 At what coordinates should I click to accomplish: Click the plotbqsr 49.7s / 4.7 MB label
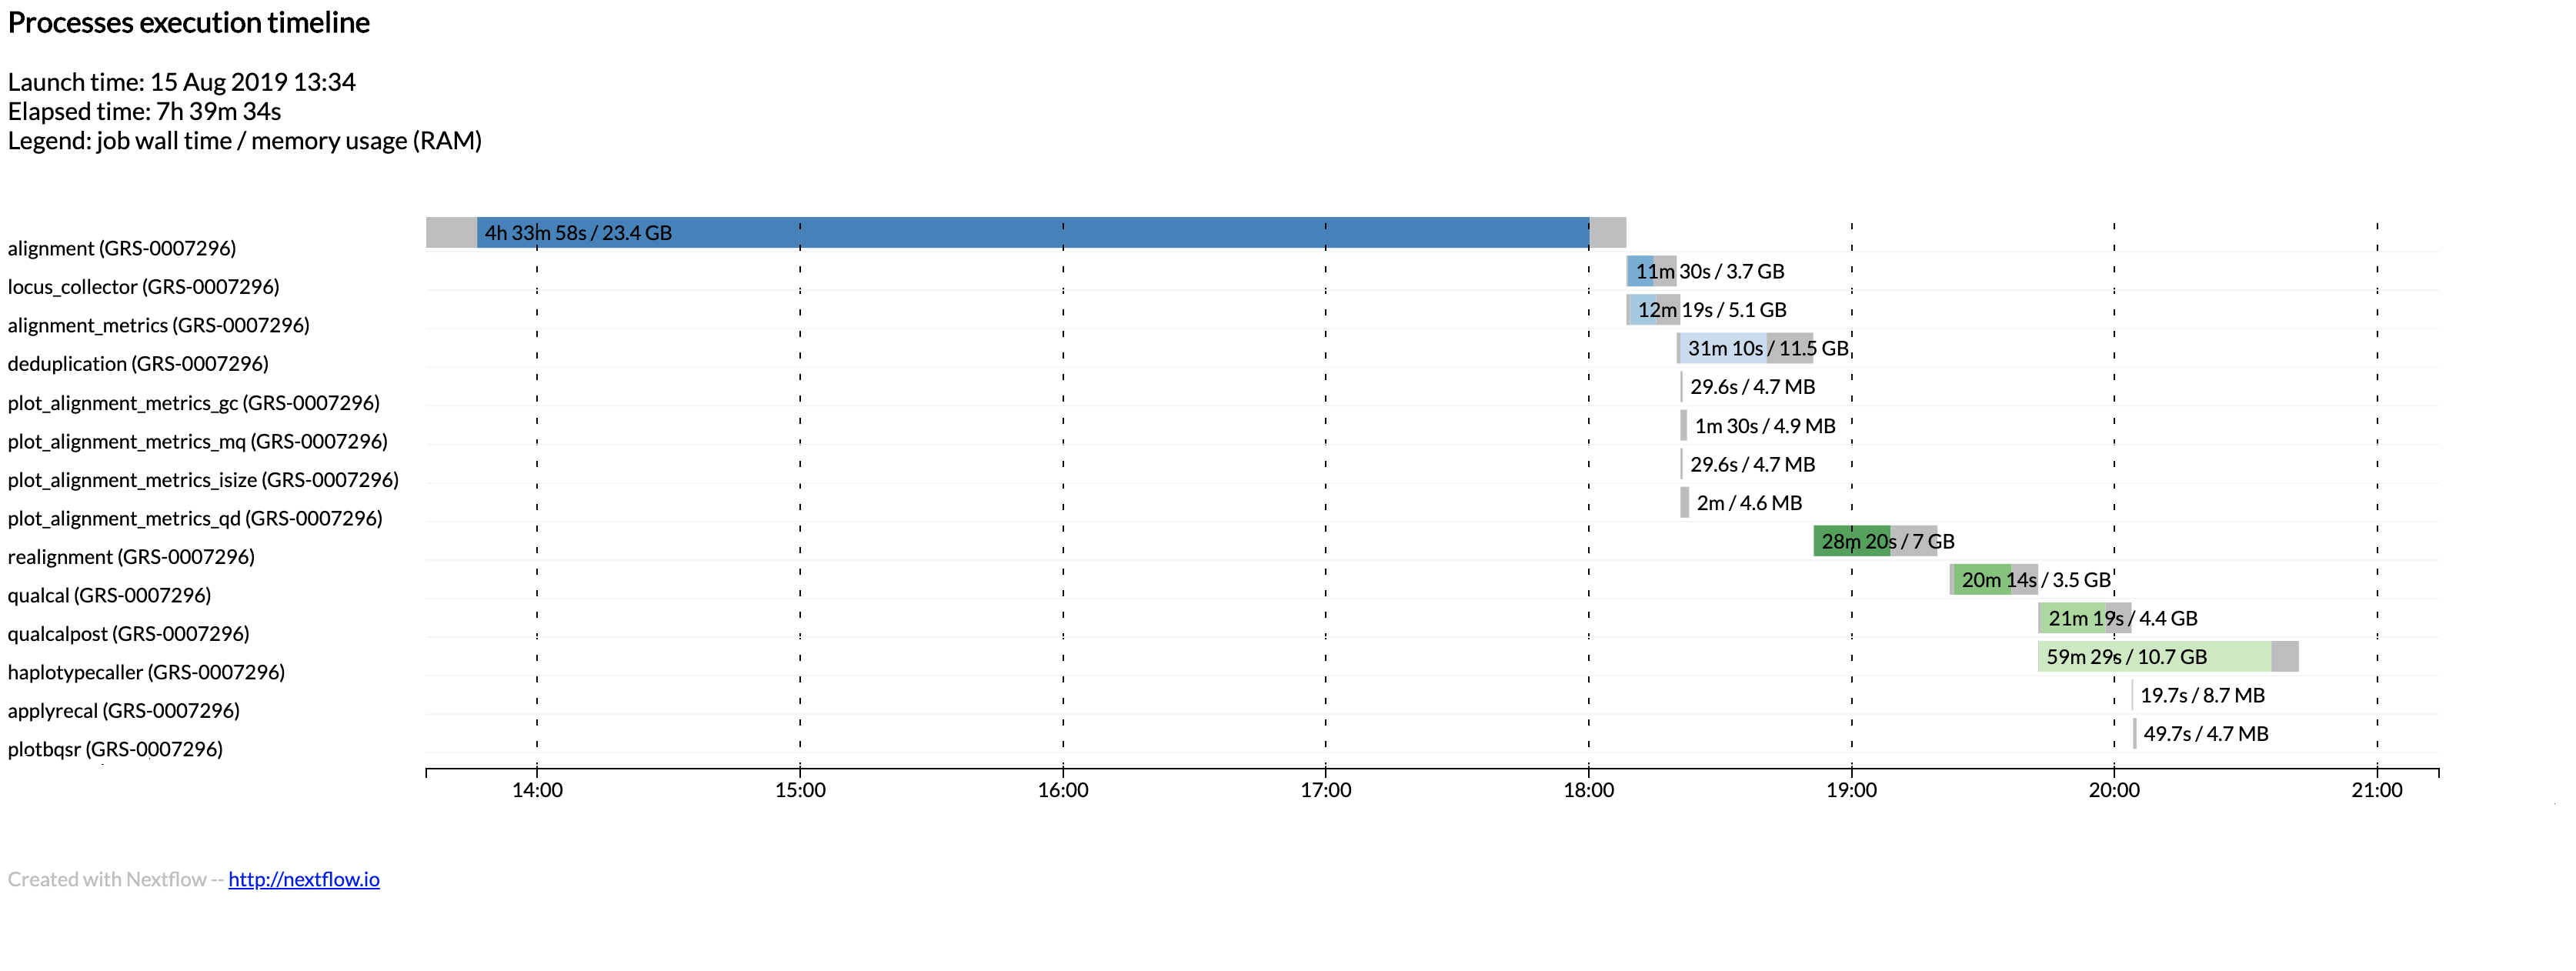pyautogui.click(x=2205, y=733)
